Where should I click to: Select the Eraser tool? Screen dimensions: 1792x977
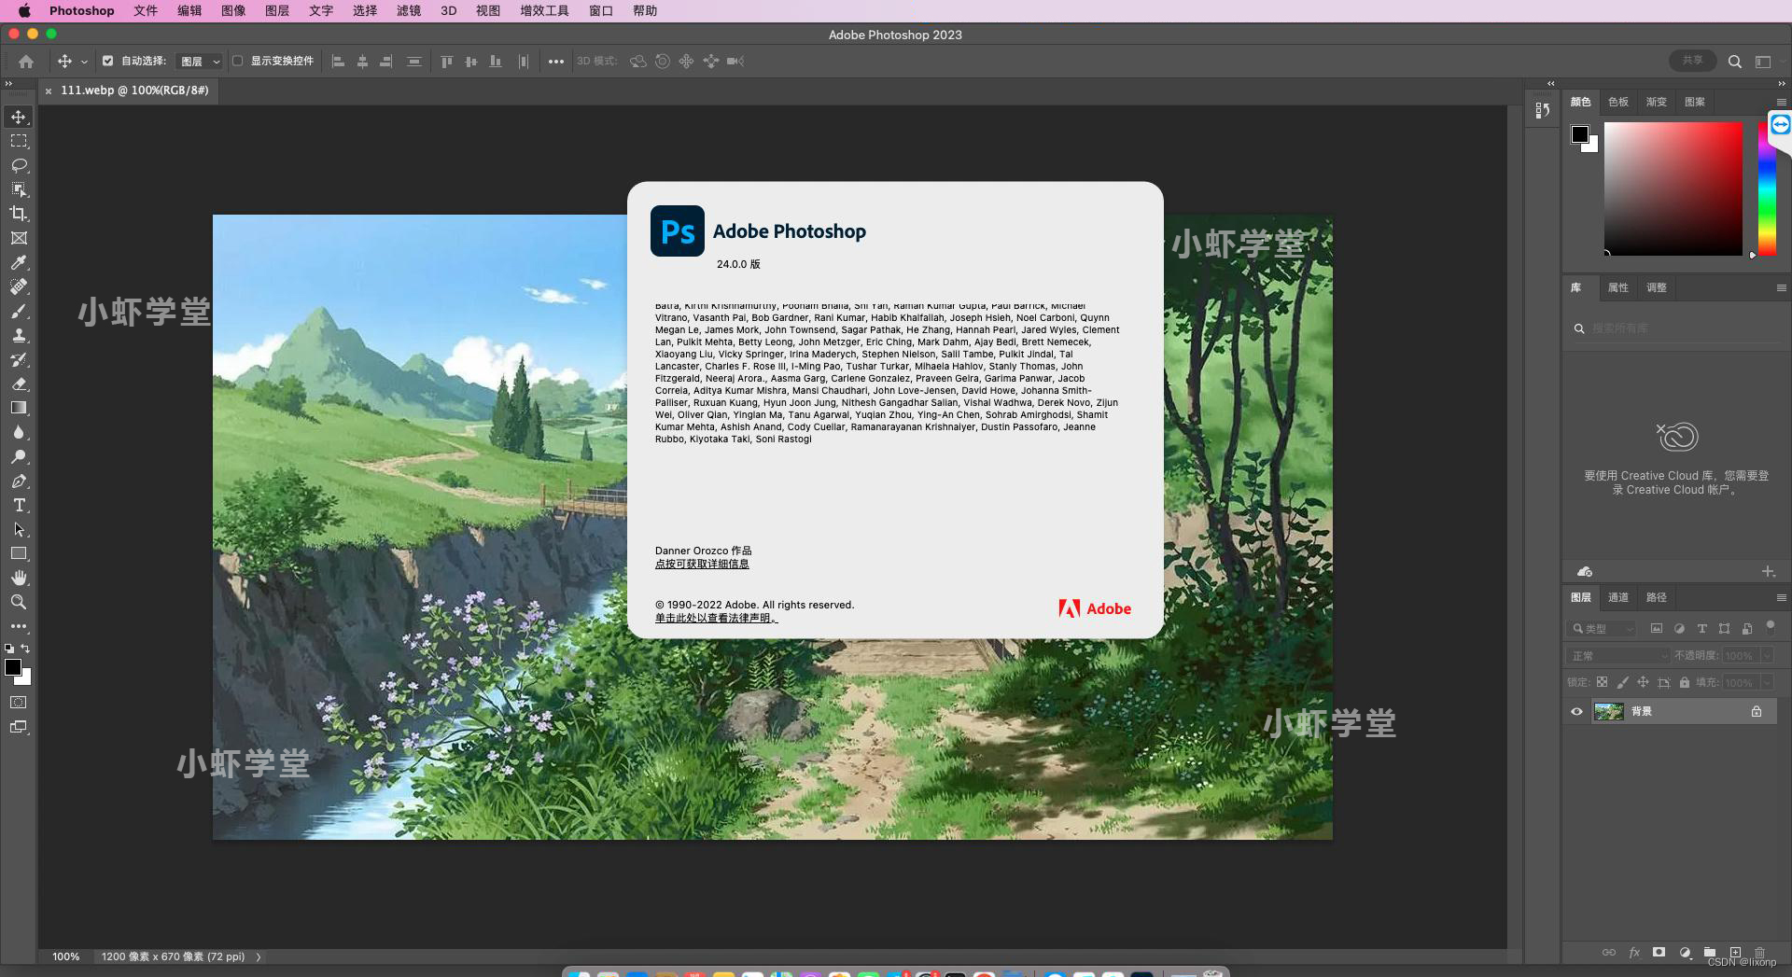coord(19,384)
